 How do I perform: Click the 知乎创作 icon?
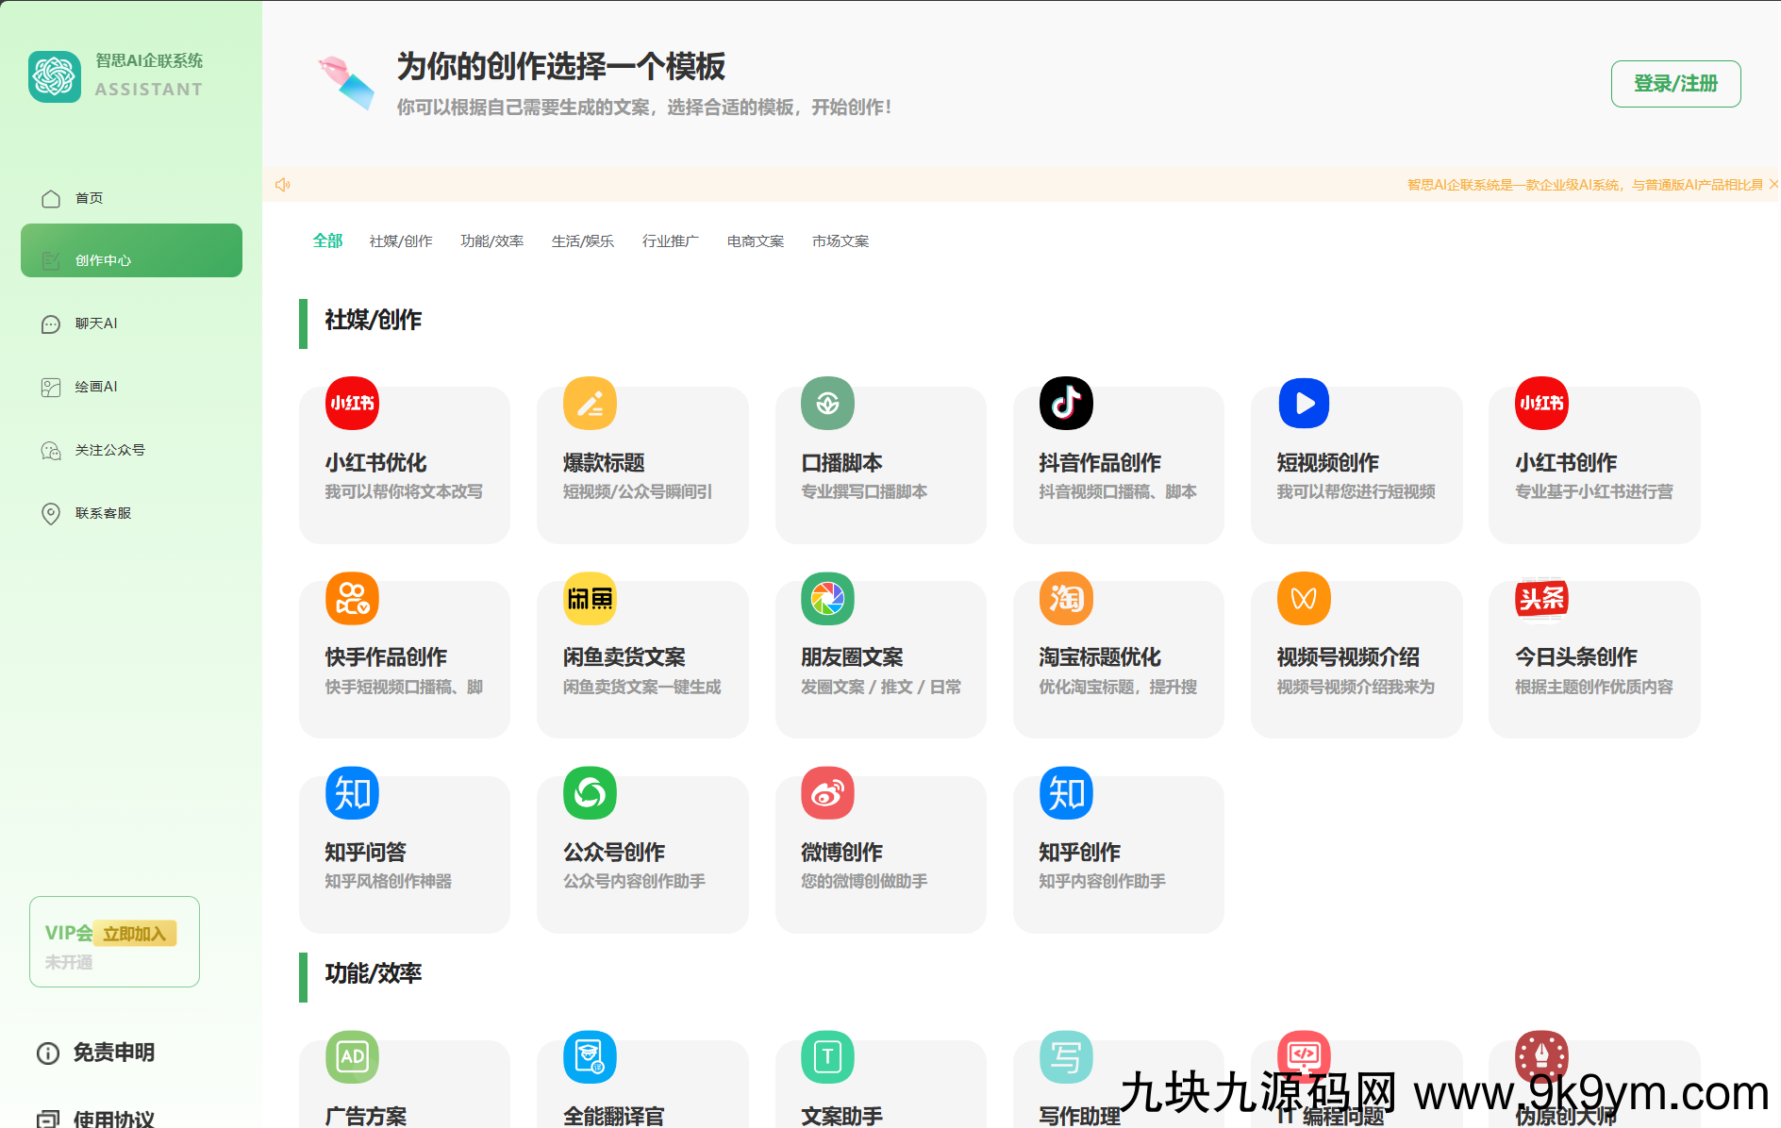click(1066, 792)
